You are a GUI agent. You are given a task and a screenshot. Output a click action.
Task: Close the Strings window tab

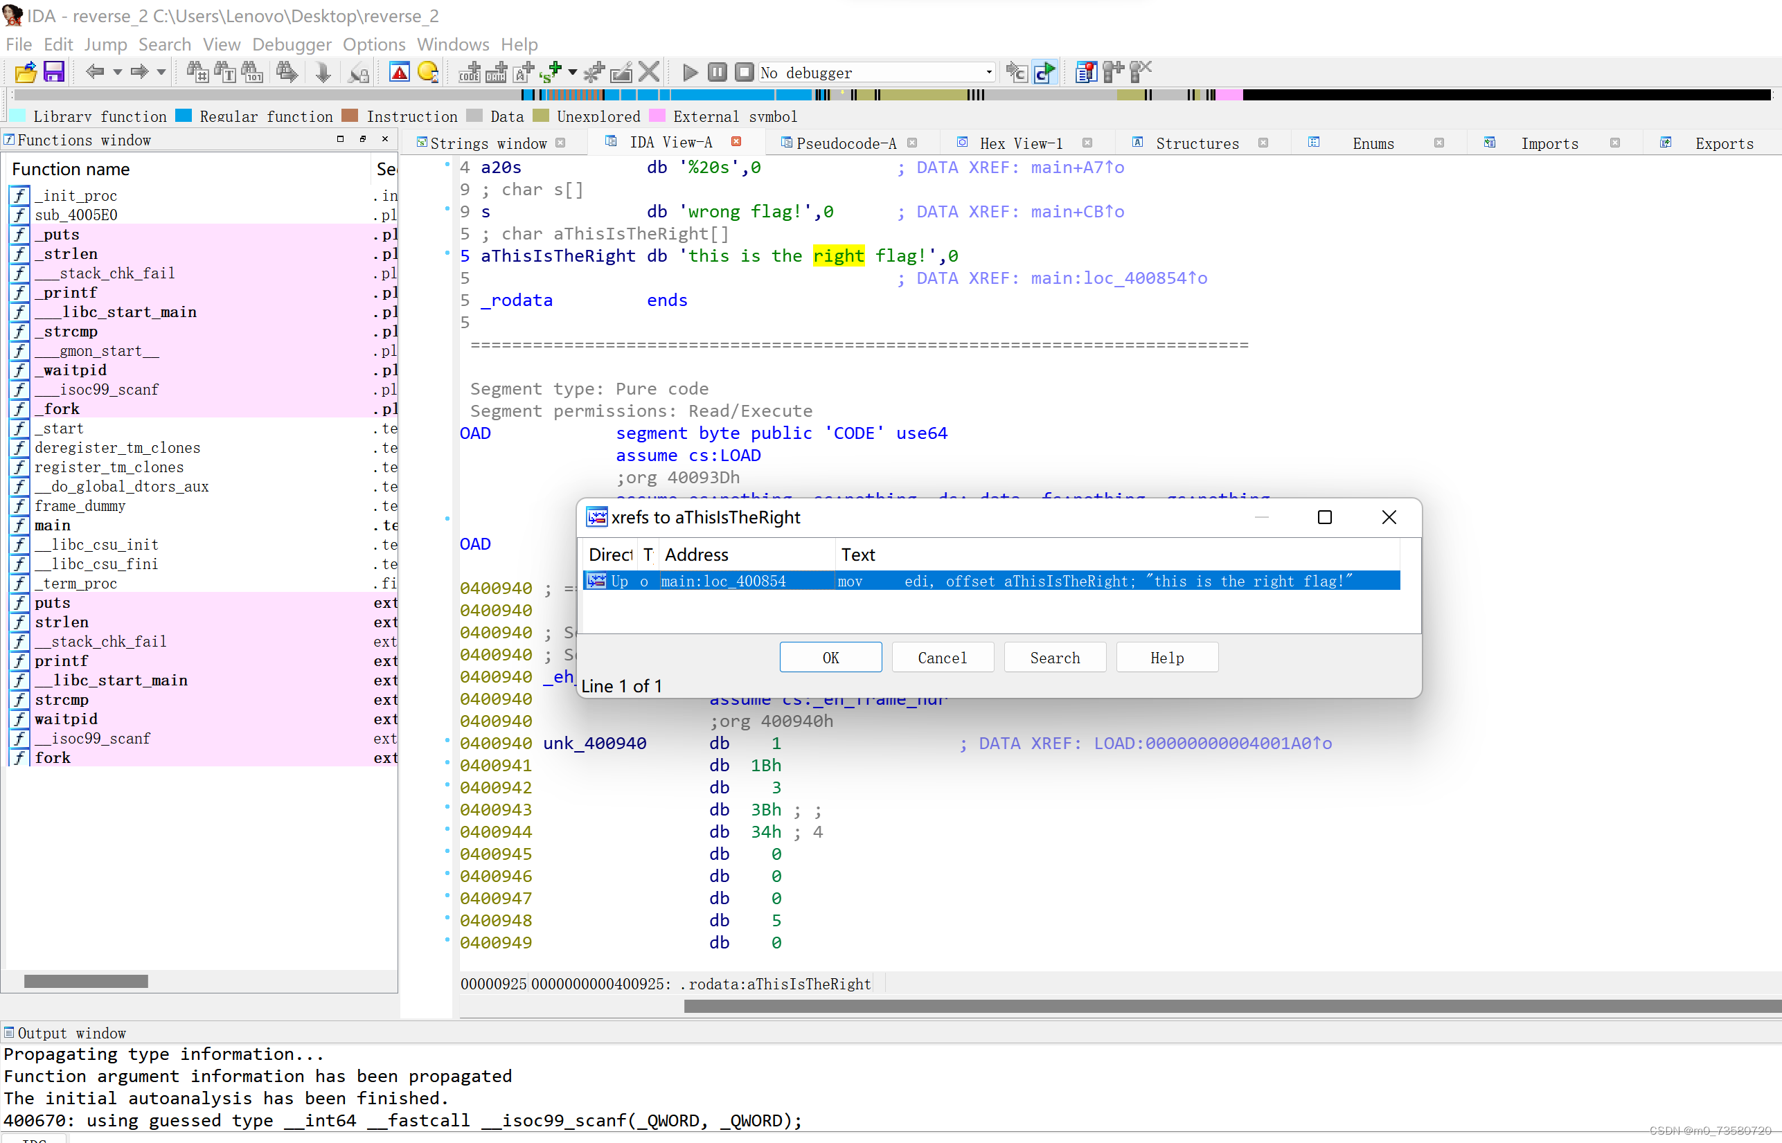click(560, 143)
